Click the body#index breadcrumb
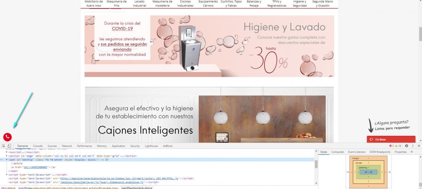The image size is (422, 189). 68,188
